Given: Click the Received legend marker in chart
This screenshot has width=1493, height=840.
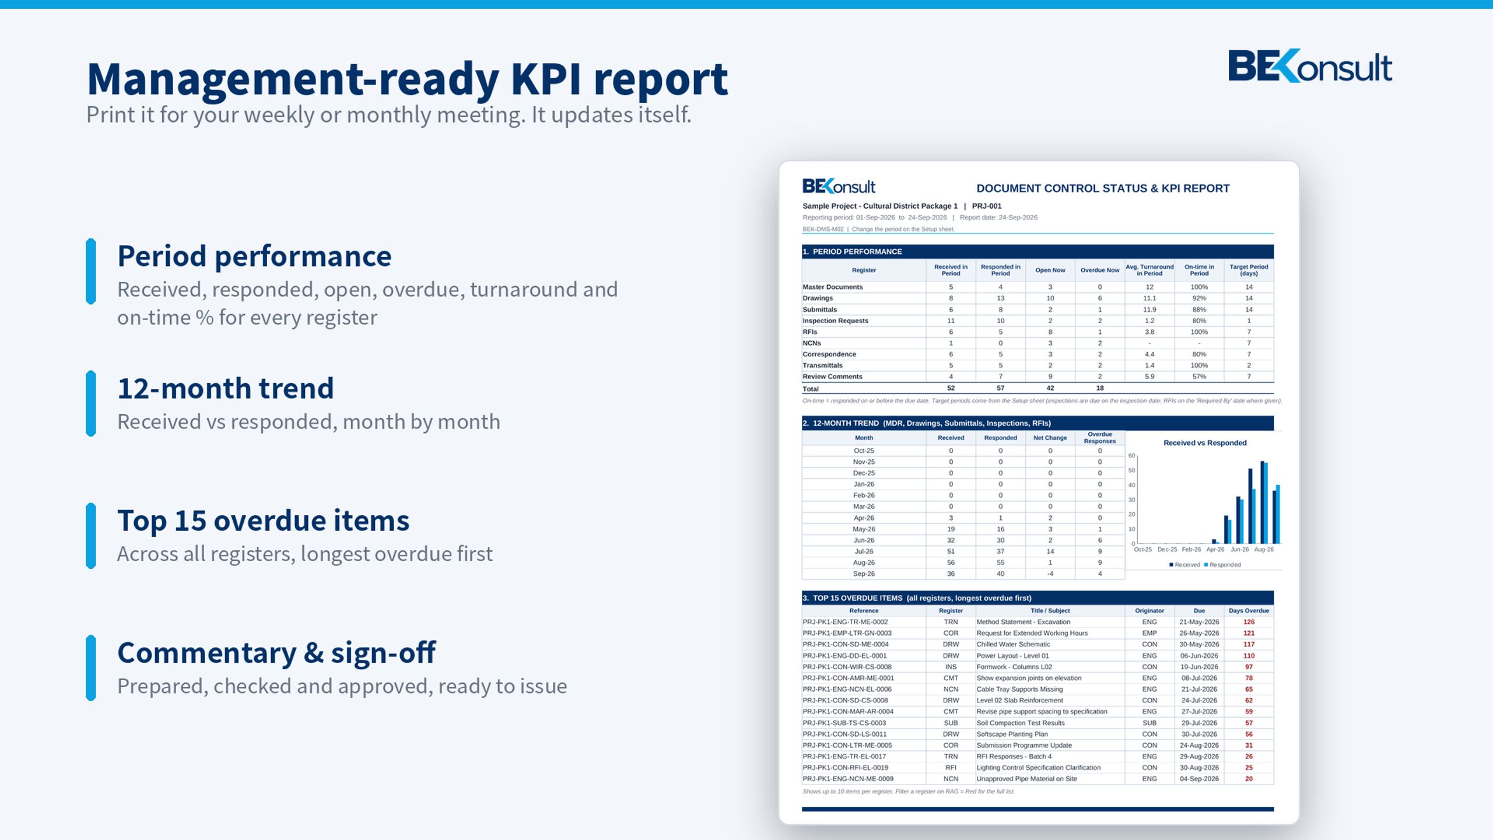Looking at the screenshot, I should click(x=1171, y=565).
